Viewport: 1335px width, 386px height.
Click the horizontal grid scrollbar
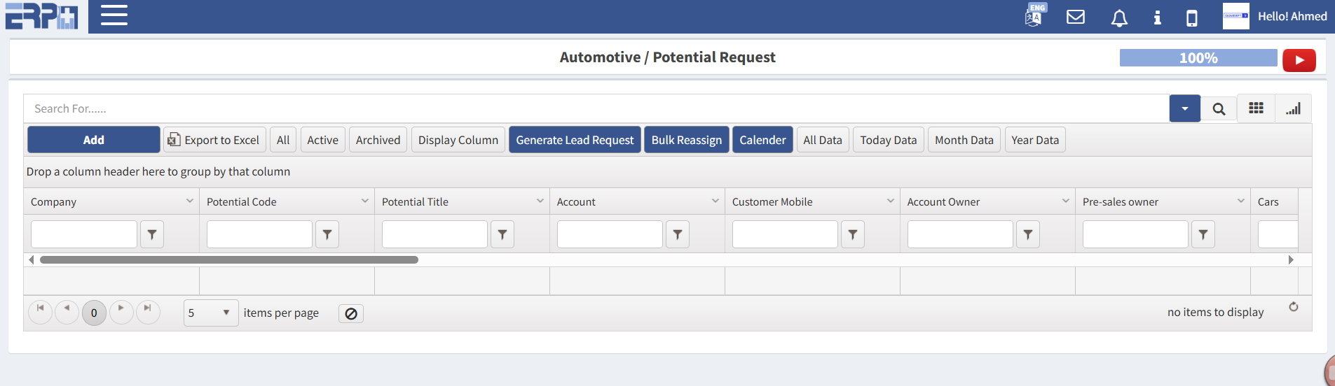pyautogui.click(x=229, y=259)
